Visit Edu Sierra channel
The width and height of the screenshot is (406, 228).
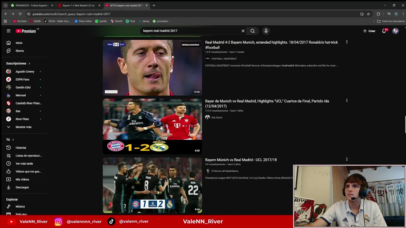point(217,117)
